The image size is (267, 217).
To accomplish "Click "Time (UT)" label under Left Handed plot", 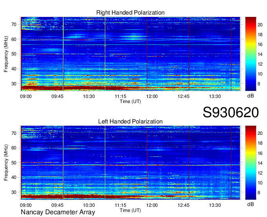I will (x=130, y=210).
